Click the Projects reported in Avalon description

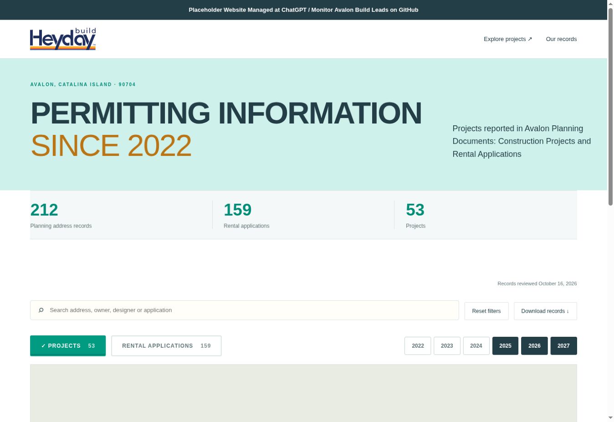click(x=522, y=141)
